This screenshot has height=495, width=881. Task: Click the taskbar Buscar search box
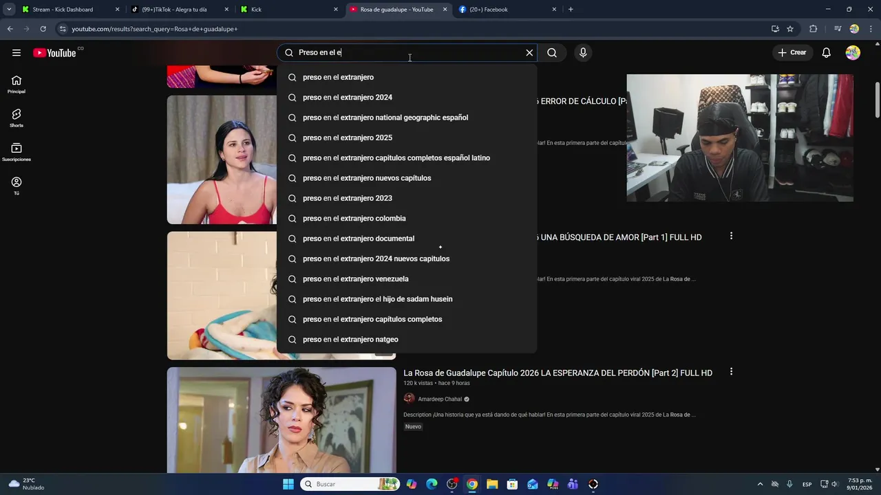[x=350, y=484]
